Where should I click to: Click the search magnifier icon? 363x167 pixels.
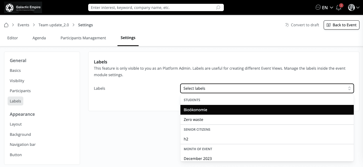coord(218,8)
